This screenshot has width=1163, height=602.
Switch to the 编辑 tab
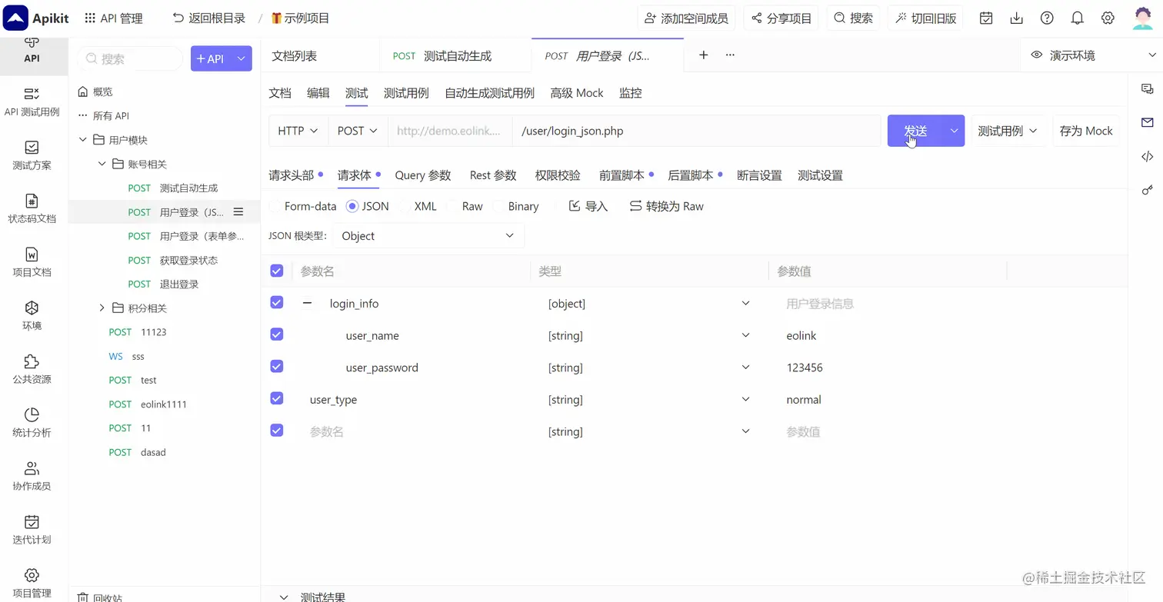click(x=318, y=93)
